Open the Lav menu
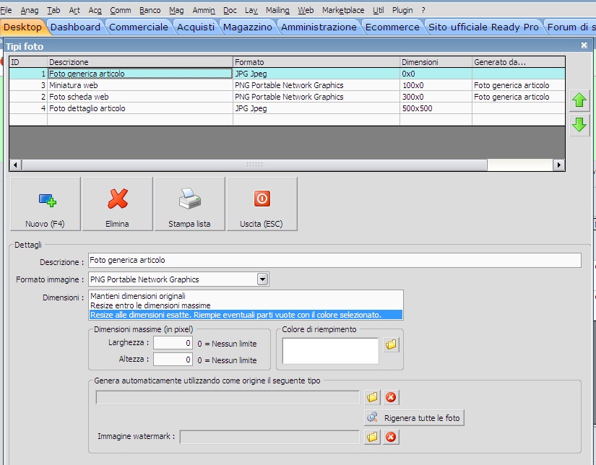This screenshot has width=596, height=465. (251, 10)
